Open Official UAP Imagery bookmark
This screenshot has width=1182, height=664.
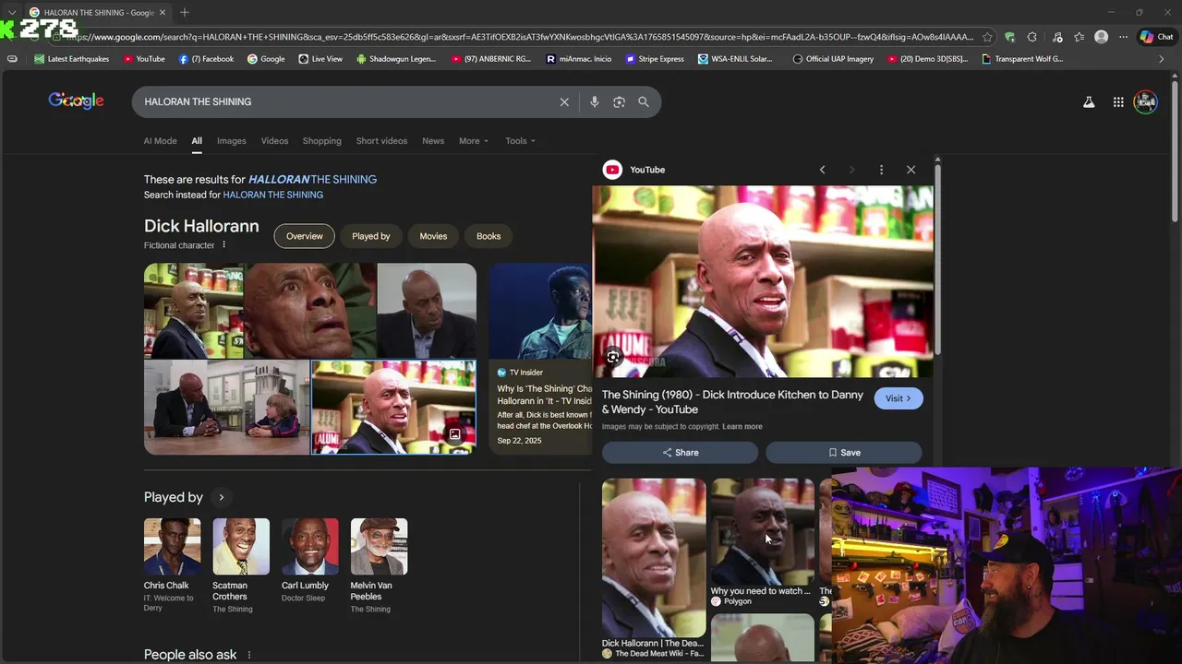[833, 59]
